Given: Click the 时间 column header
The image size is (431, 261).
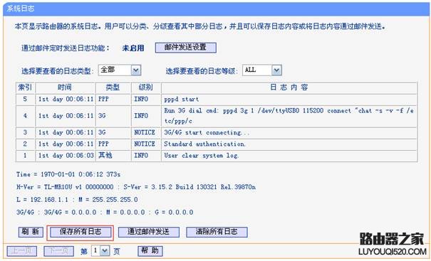Looking at the screenshot, I should (x=65, y=87).
